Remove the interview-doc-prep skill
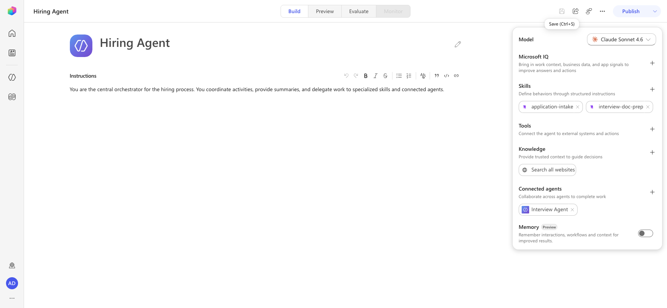Screen dimensions: 667x308 [648, 107]
